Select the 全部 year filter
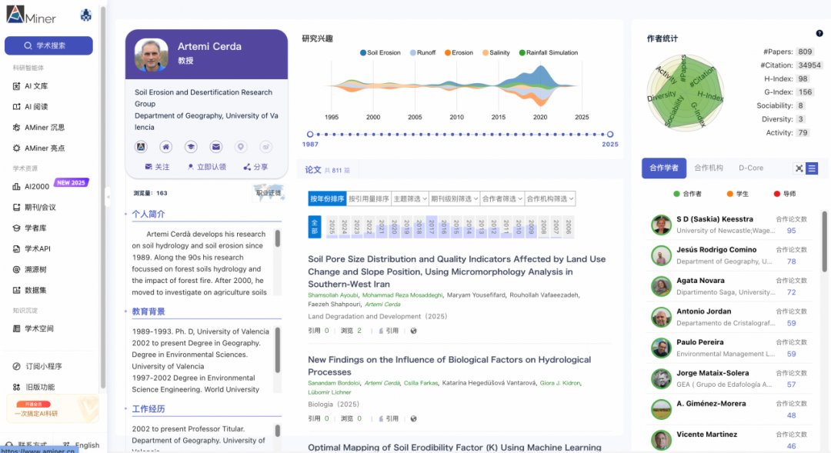 click(315, 227)
